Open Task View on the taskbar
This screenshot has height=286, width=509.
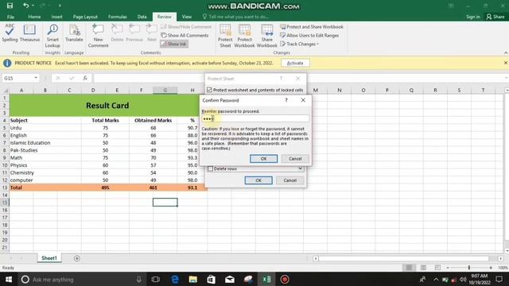point(156,279)
